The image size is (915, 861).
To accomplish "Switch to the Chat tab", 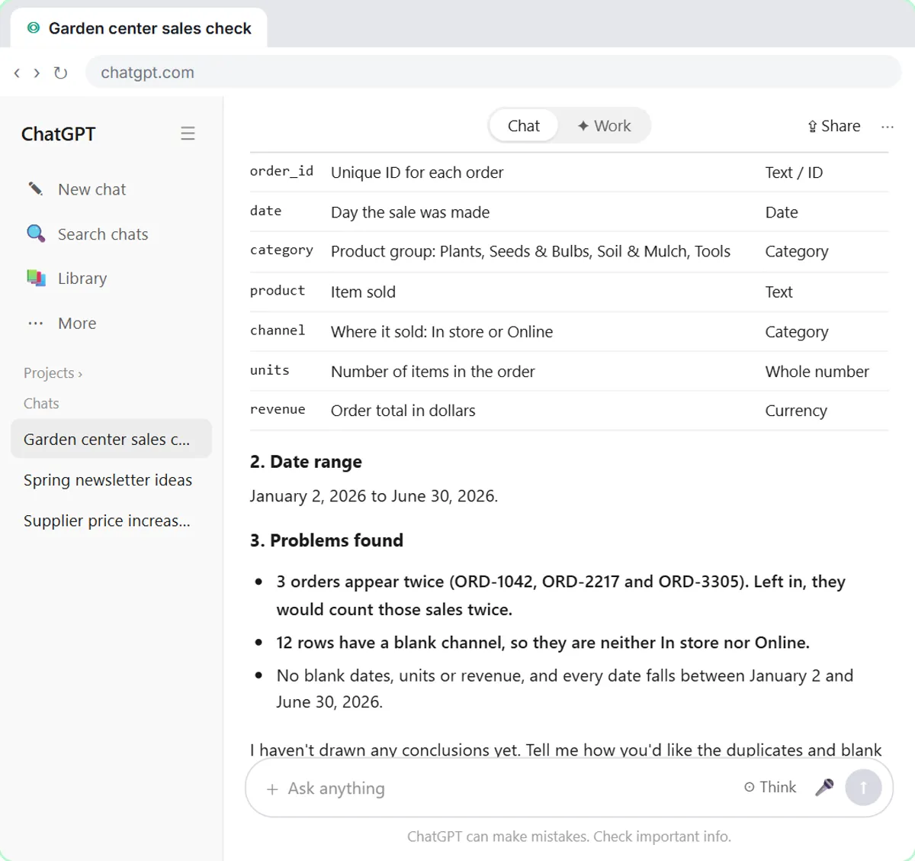I will [x=524, y=126].
